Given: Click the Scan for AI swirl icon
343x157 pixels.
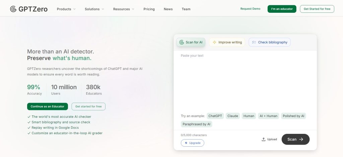Looking at the screenshot, I should pos(182,42).
